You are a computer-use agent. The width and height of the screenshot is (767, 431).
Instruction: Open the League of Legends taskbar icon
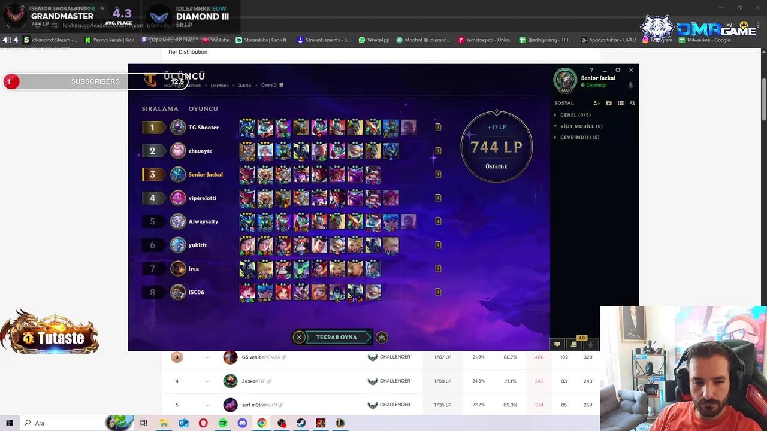[340, 423]
